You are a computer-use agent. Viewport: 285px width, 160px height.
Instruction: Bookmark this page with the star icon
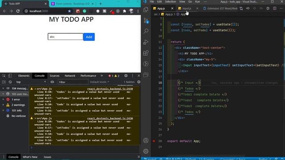(69, 11)
